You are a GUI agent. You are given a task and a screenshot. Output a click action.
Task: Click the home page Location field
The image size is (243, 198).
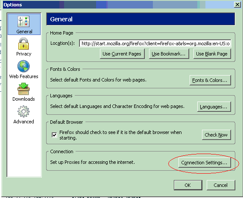coord(155,44)
